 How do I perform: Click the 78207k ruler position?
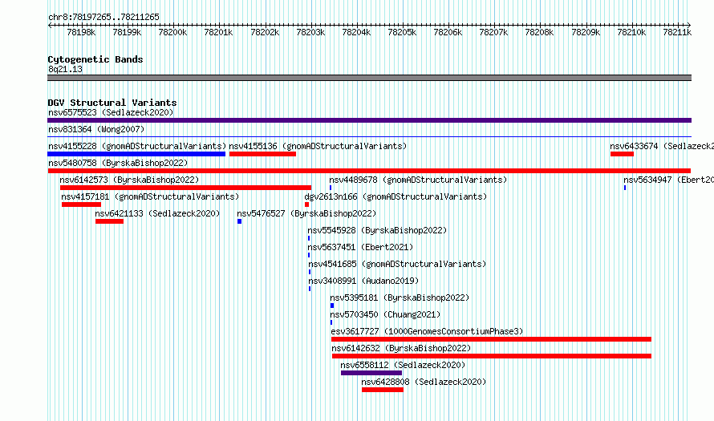point(493,32)
